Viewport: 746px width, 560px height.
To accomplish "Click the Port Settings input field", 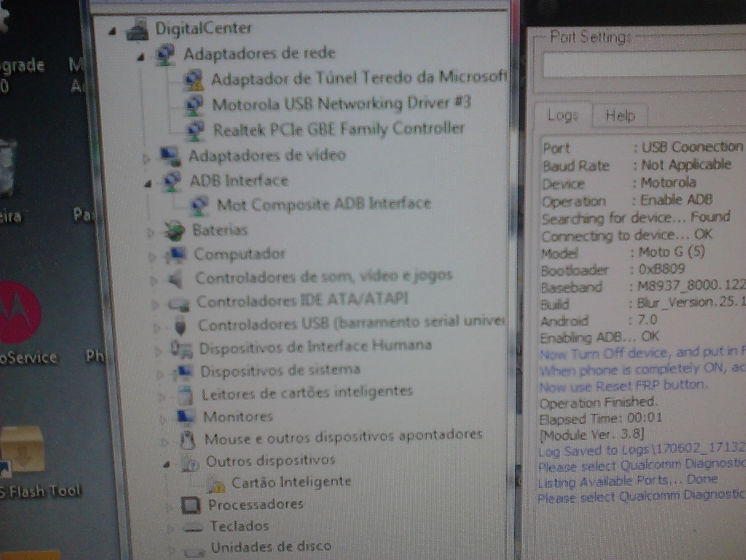I will click(644, 65).
